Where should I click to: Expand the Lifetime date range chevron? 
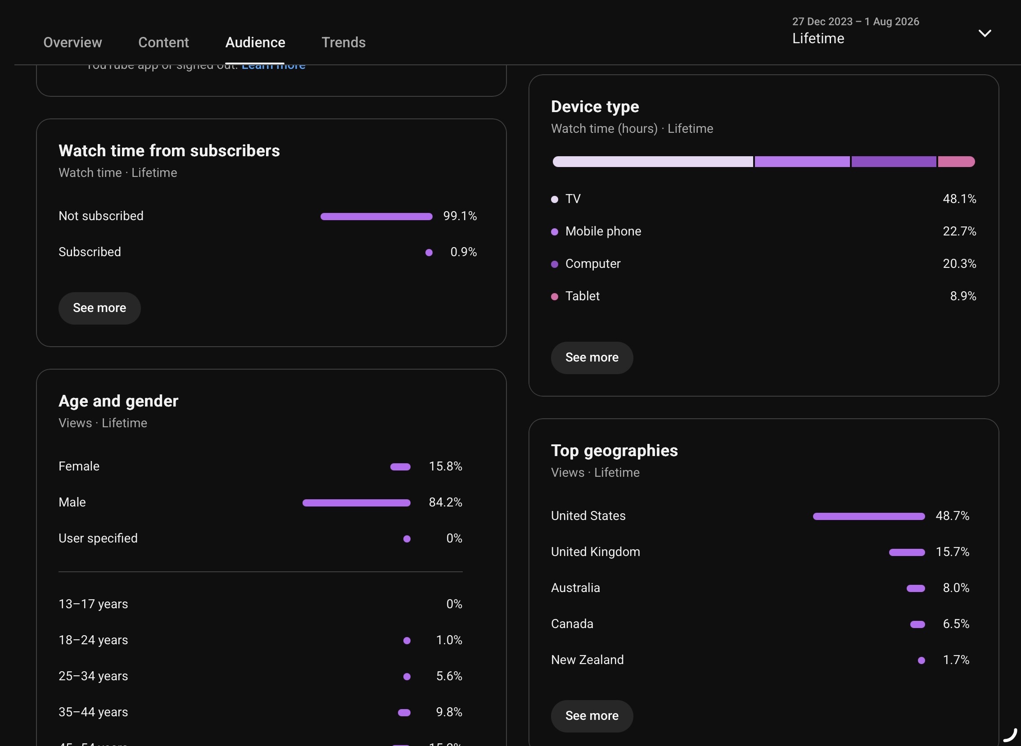tap(985, 33)
